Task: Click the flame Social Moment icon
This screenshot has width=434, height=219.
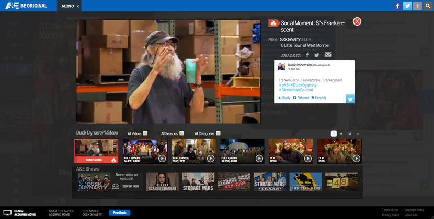Action: (274, 23)
